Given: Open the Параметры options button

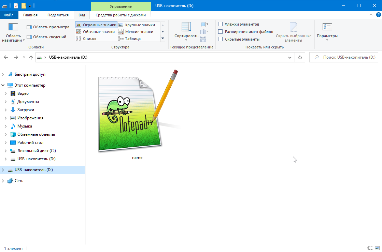Looking at the screenshot, I should [x=327, y=32].
